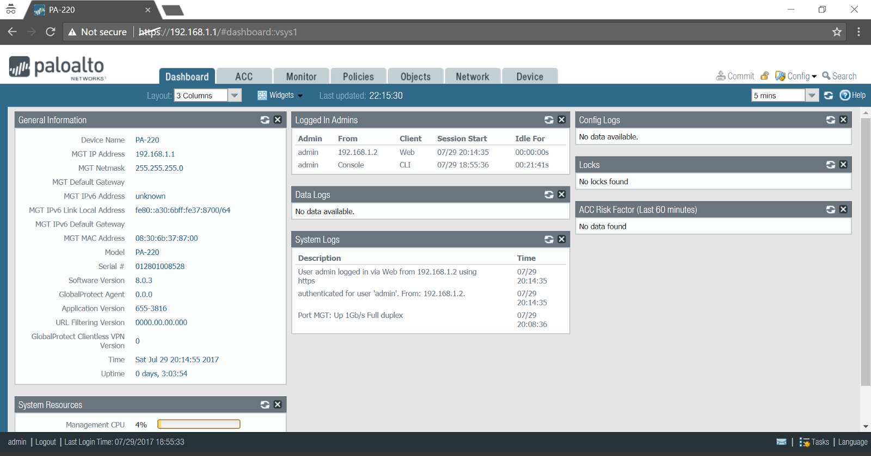Open the Language settings link
This screenshot has height=456, width=871.
pyautogui.click(x=852, y=442)
